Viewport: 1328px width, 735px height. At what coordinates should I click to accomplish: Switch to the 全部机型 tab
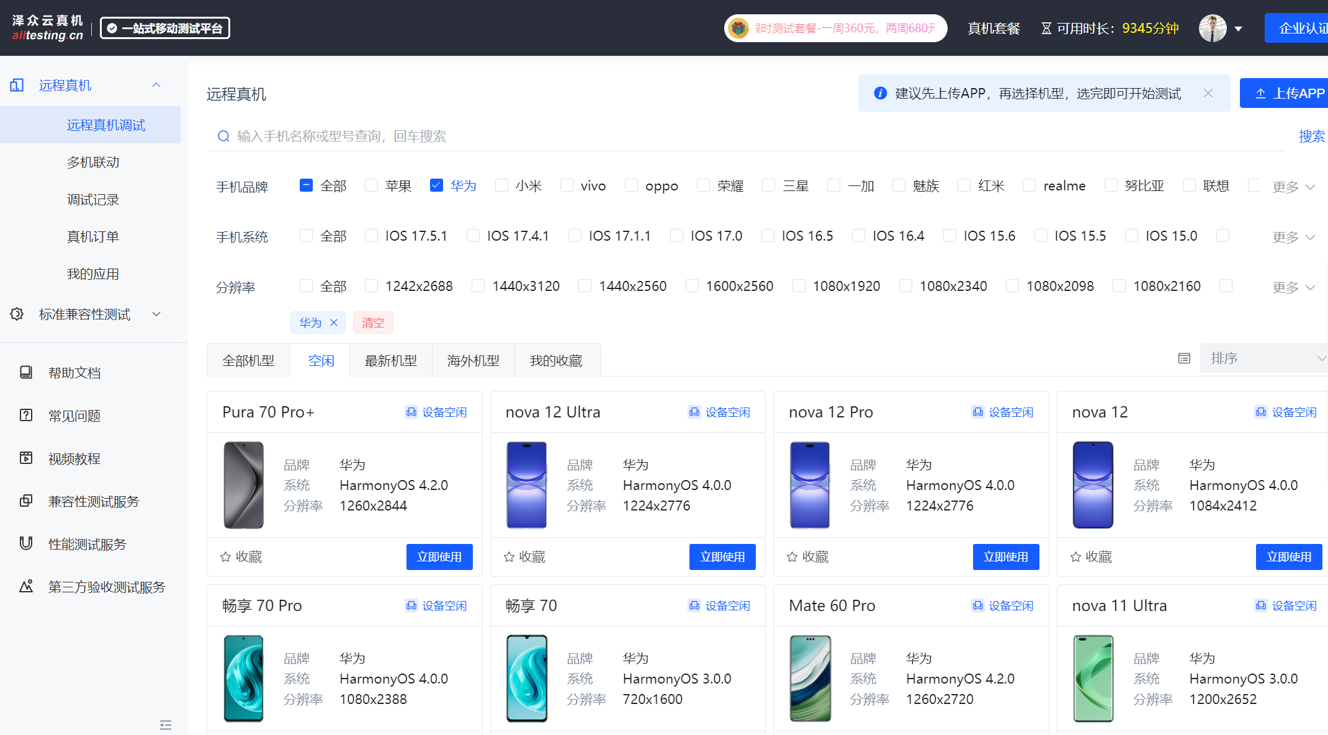tap(248, 360)
